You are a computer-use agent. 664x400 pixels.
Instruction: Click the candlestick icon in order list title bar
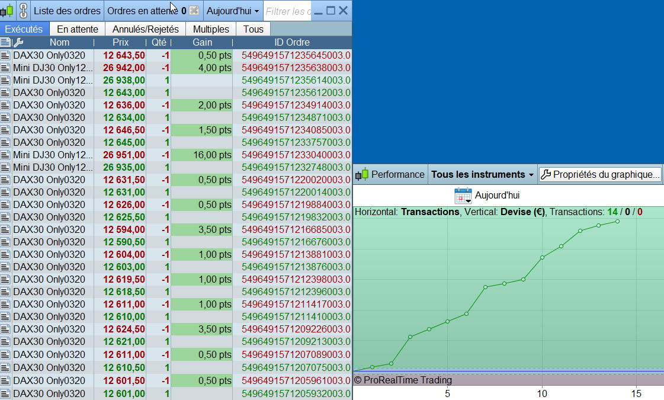click(x=7, y=11)
